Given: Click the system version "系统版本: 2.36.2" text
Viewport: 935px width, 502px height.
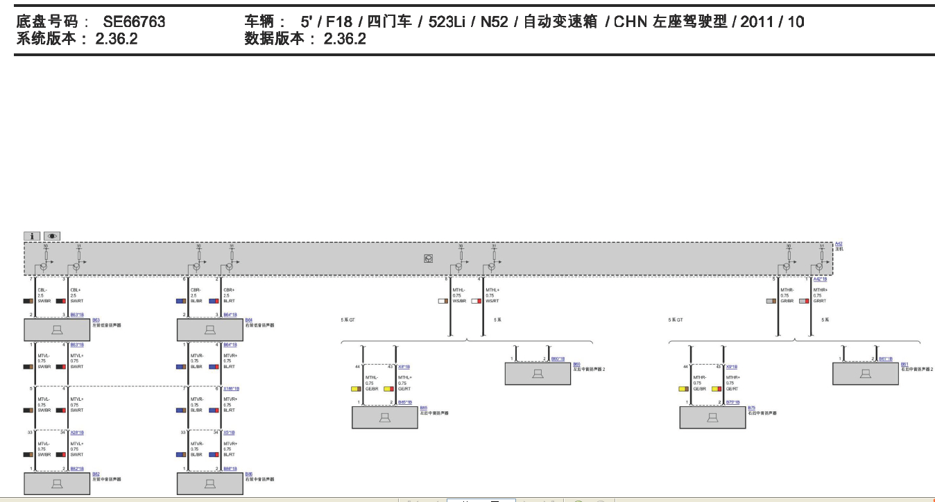Looking at the screenshot, I should pos(77,39).
